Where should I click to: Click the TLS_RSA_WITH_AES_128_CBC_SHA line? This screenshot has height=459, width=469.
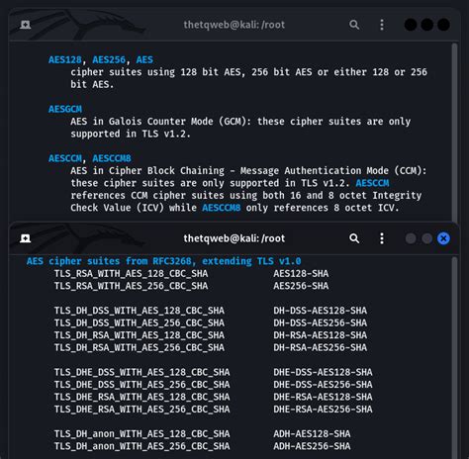(131, 274)
